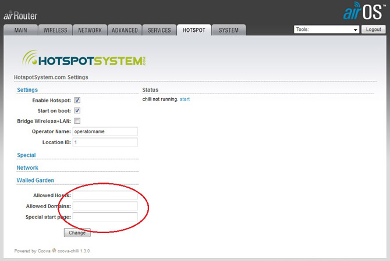This screenshot has width=390, height=261.
Task: Click the Coova icon in footer
Action: (x=54, y=251)
